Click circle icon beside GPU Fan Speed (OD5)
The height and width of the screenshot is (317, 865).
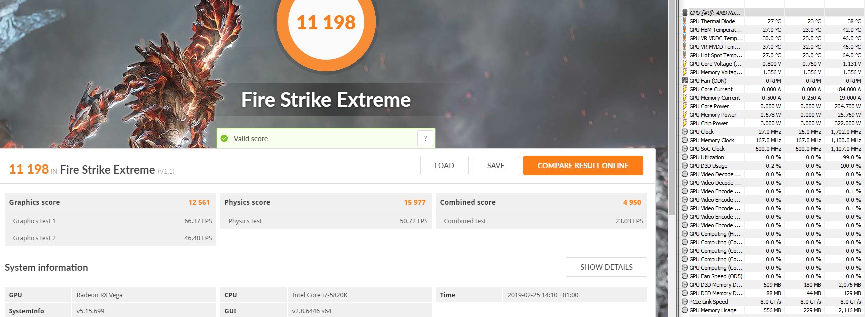tap(685, 276)
